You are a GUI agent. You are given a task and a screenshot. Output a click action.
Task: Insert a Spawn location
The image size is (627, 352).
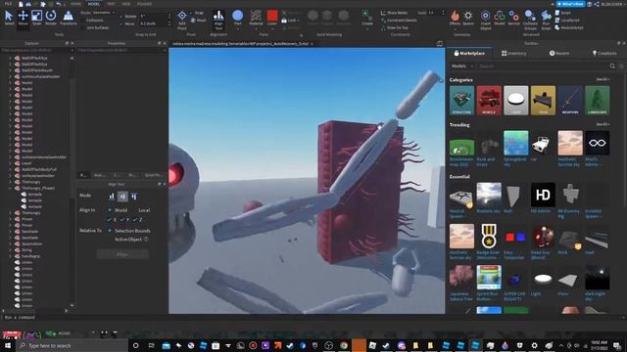pyautogui.click(x=468, y=18)
